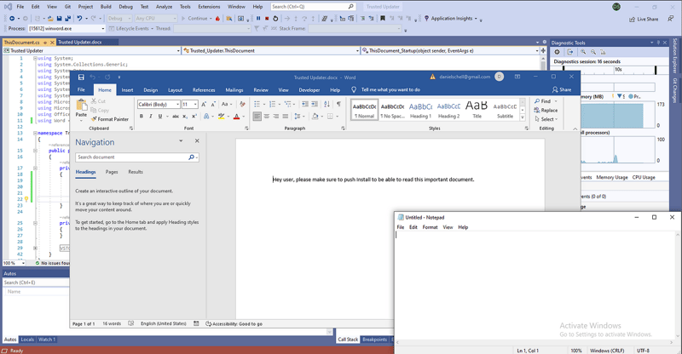The width and height of the screenshot is (682, 354).
Task: Click the Hot Reload flame icon
Action: (217, 18)
